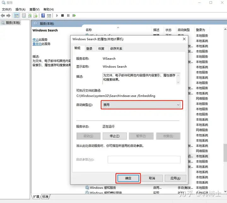Switch to the 常规 tab

77,48
